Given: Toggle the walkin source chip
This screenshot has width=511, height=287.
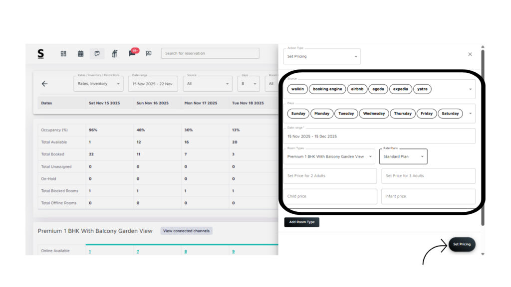Looking at the screenshot, I should [x=297, y=89].
